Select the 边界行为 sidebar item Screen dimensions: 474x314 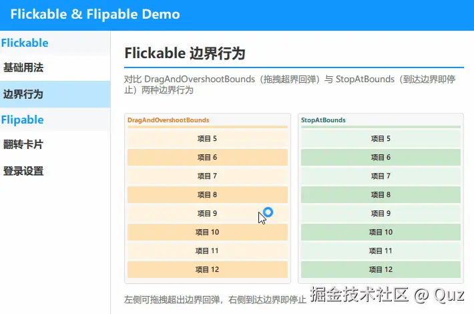tap(55, 94)
